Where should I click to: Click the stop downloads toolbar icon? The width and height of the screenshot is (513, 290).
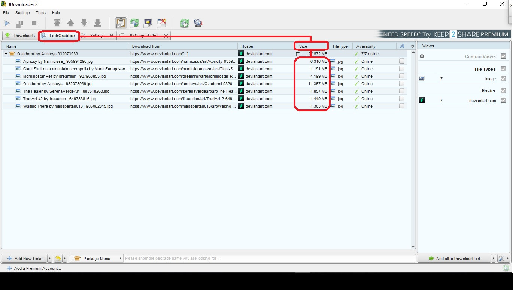point(34,23)
